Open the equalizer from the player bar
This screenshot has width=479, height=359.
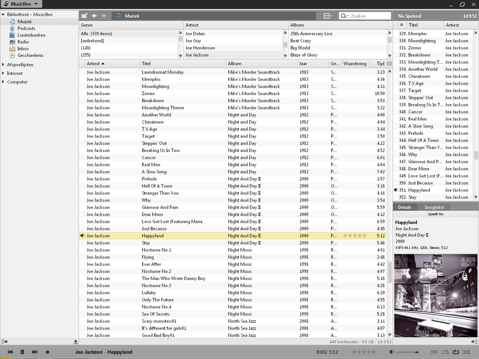(x=434, y=352)
